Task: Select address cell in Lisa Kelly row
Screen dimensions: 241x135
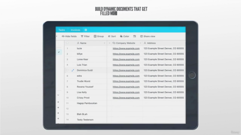Action: point(164,92)
